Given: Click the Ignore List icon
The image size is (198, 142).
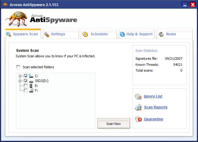Looking at the screenshot, I should [138, 97].
